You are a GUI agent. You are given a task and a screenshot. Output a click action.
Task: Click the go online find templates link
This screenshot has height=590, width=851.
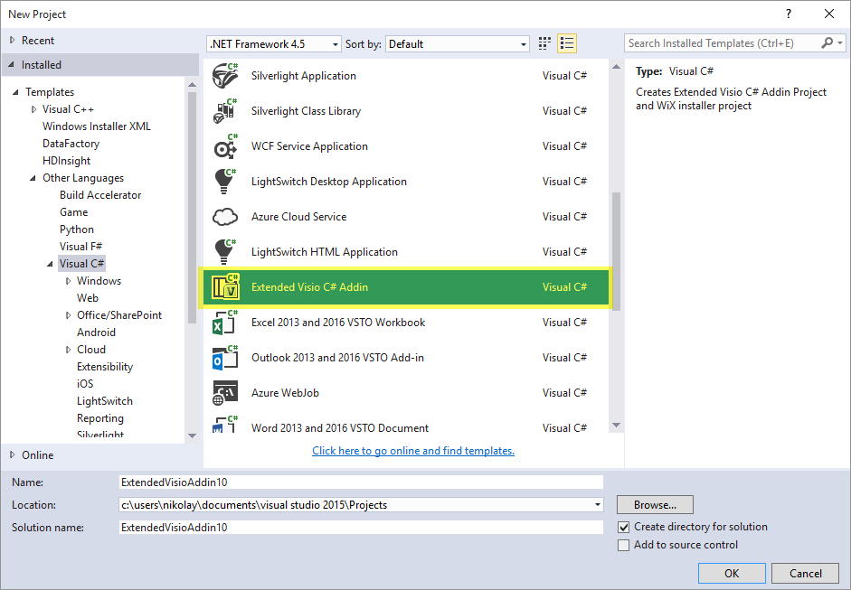[413, 451]
